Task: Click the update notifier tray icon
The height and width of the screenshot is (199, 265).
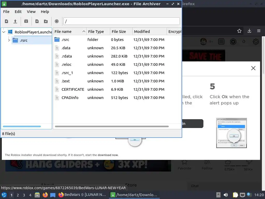Action: (249, 195)
